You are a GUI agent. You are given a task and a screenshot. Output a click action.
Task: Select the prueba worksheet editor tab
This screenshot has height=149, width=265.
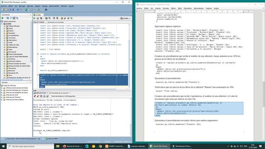[x=39, y=15]
